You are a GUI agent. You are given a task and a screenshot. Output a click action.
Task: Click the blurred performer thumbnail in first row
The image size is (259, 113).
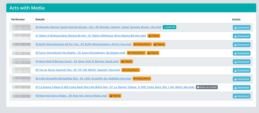click(x=21, y=27)
